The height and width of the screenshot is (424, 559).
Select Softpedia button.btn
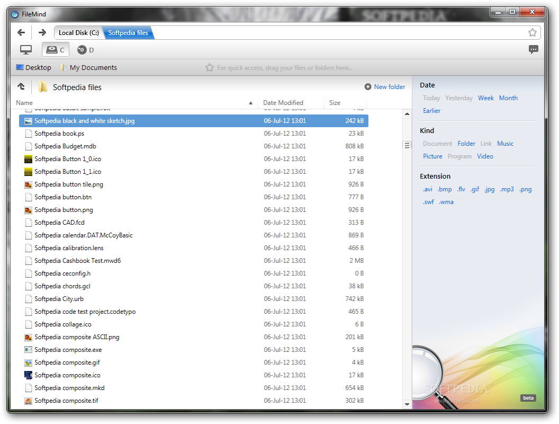click(194, 197)
